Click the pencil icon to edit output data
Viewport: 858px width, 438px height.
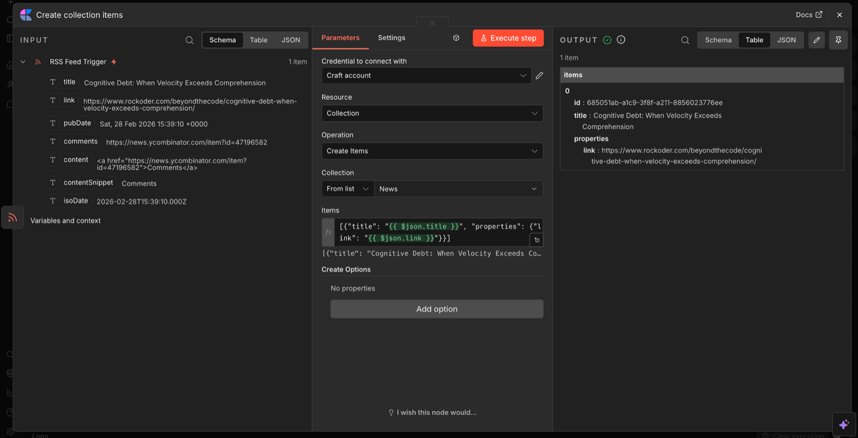click(x=816, y=40)
